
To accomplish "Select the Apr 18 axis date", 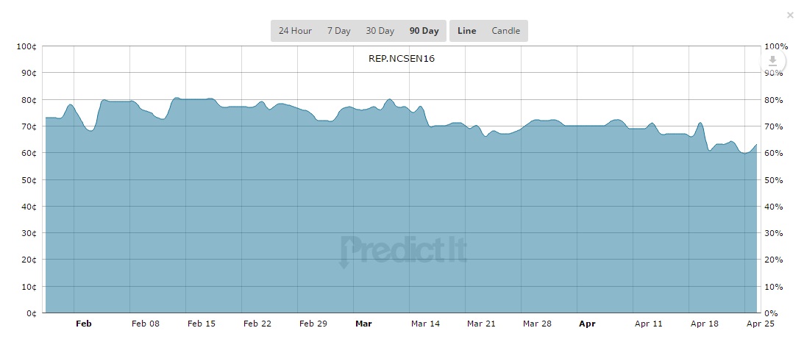I will click(704, 324).
